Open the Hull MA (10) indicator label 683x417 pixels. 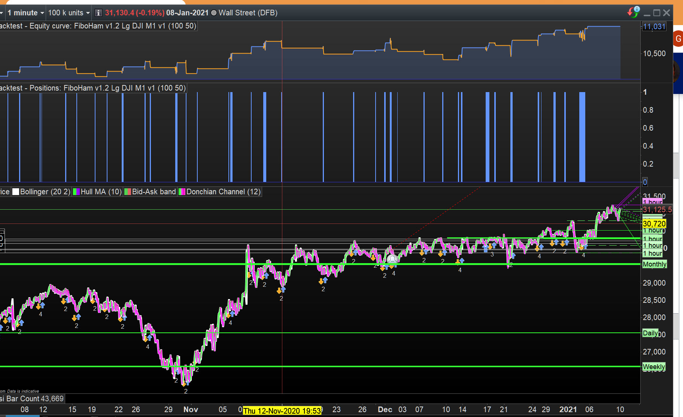pyautogui.click(x=101, y=192)
